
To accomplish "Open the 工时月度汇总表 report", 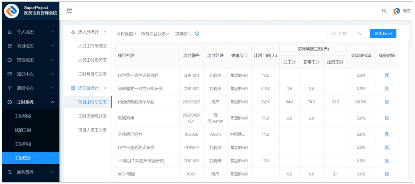I will pos(92,74).
